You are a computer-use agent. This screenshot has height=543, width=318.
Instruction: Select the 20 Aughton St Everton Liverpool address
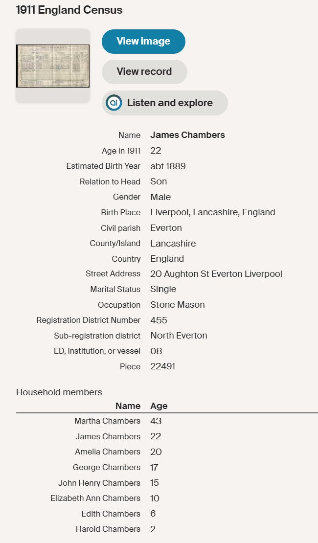tap(216, 273)
